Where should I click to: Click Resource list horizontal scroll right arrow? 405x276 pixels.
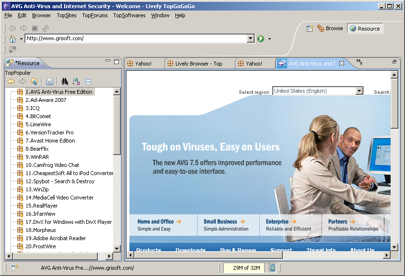(109, 256)
